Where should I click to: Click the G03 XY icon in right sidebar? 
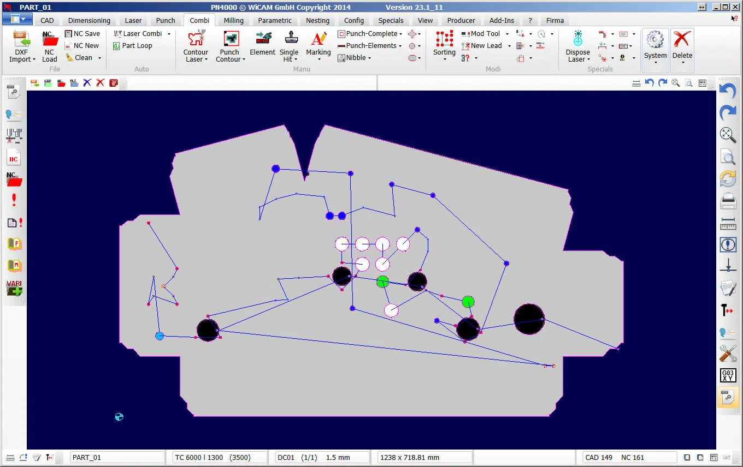[x=727, y=376]
